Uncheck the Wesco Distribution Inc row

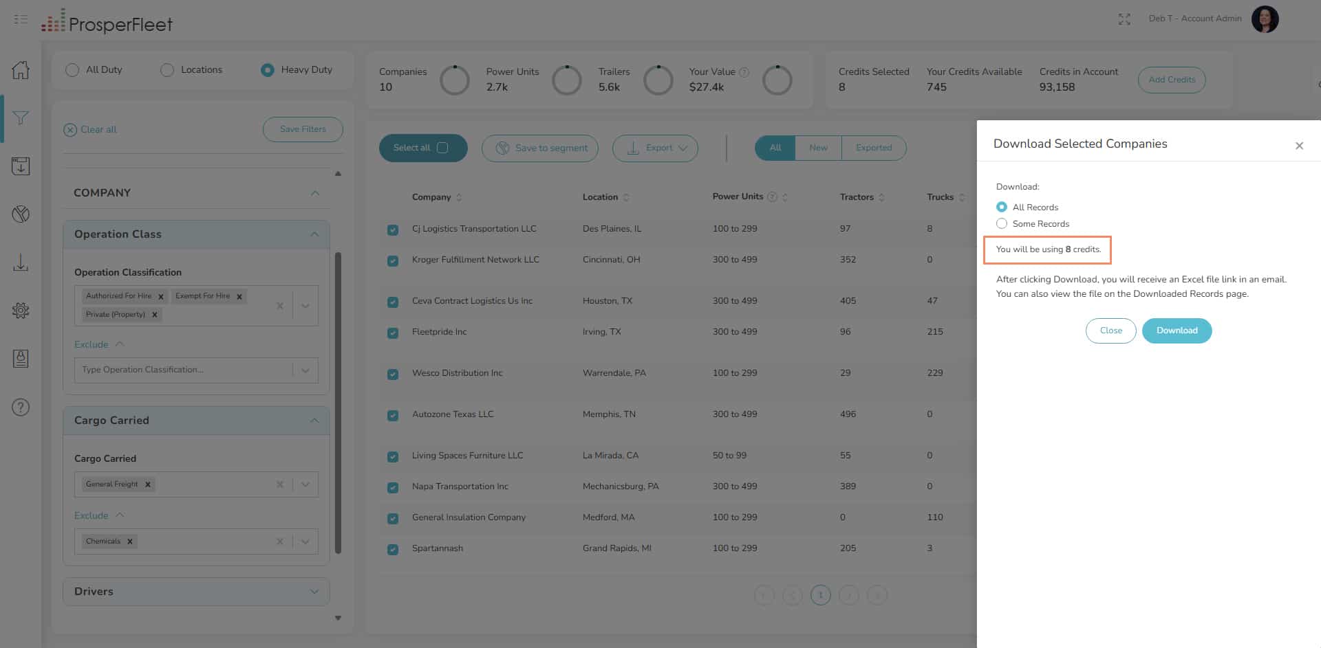tap(393, 374)
